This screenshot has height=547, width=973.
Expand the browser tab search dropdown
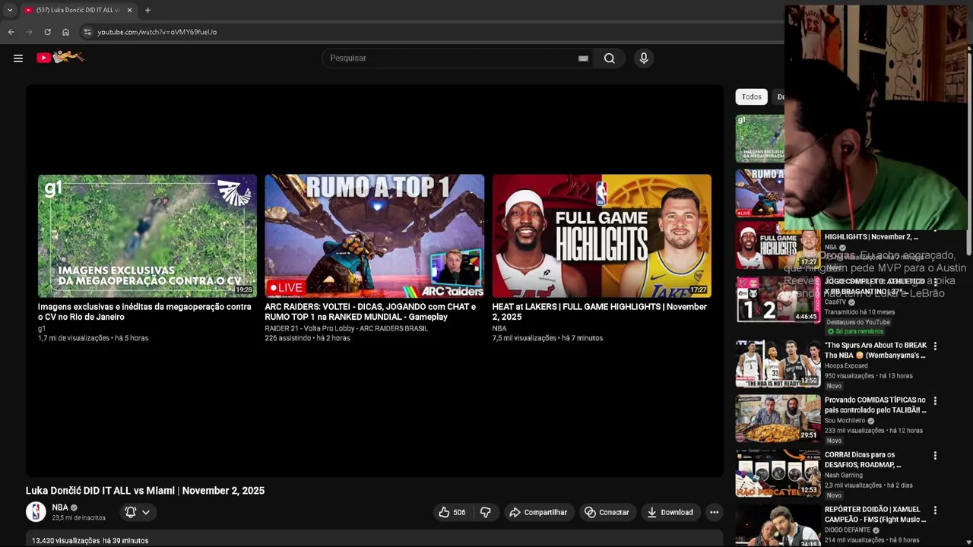tap(10, 10)
